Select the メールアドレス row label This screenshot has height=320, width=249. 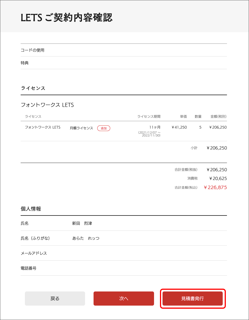click(34, 253)
